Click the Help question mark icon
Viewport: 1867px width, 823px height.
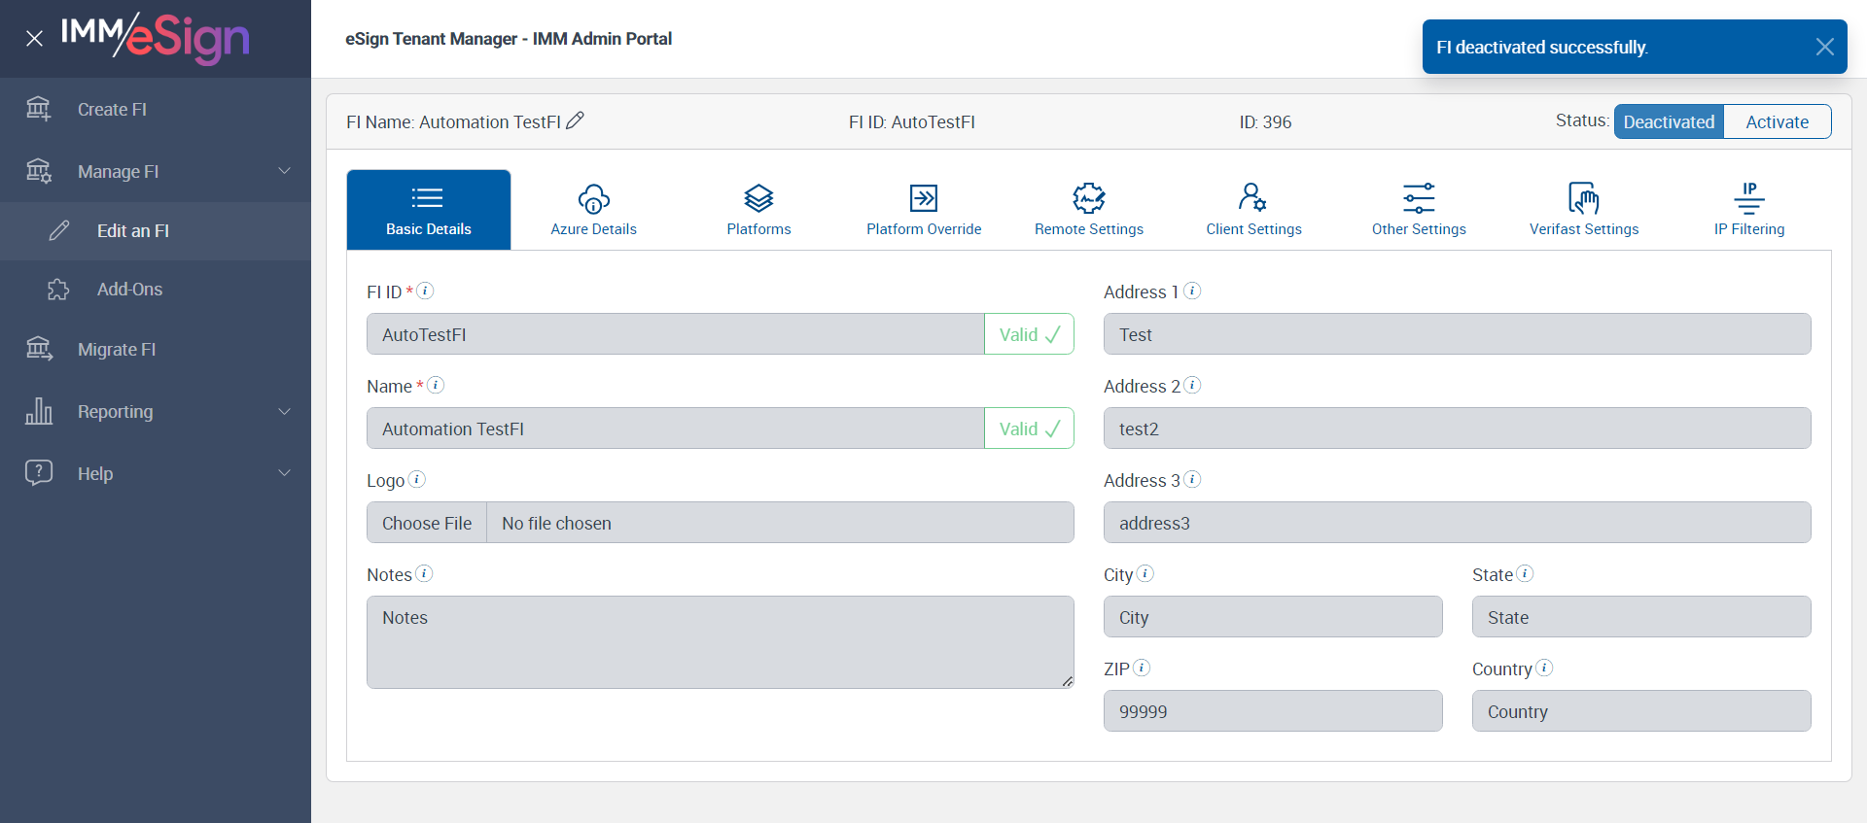point(39,473)
